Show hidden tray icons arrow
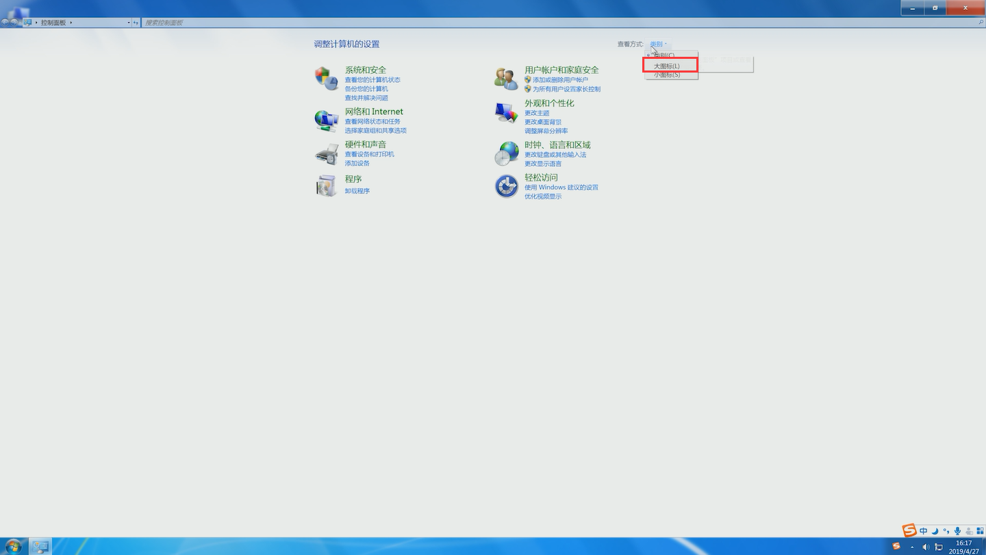This screenshot has height=555, width=986. coord(912,547)
